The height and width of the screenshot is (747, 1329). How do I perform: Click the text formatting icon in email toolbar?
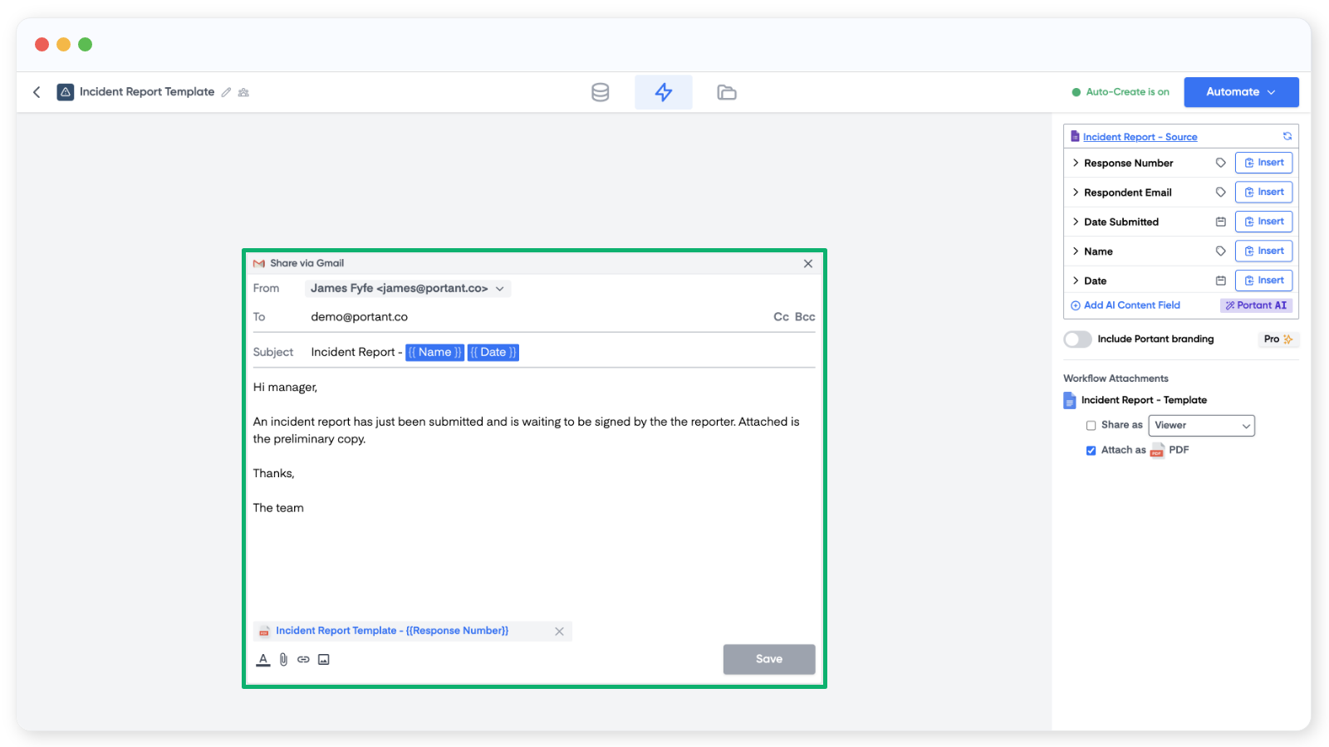point(263,659)
